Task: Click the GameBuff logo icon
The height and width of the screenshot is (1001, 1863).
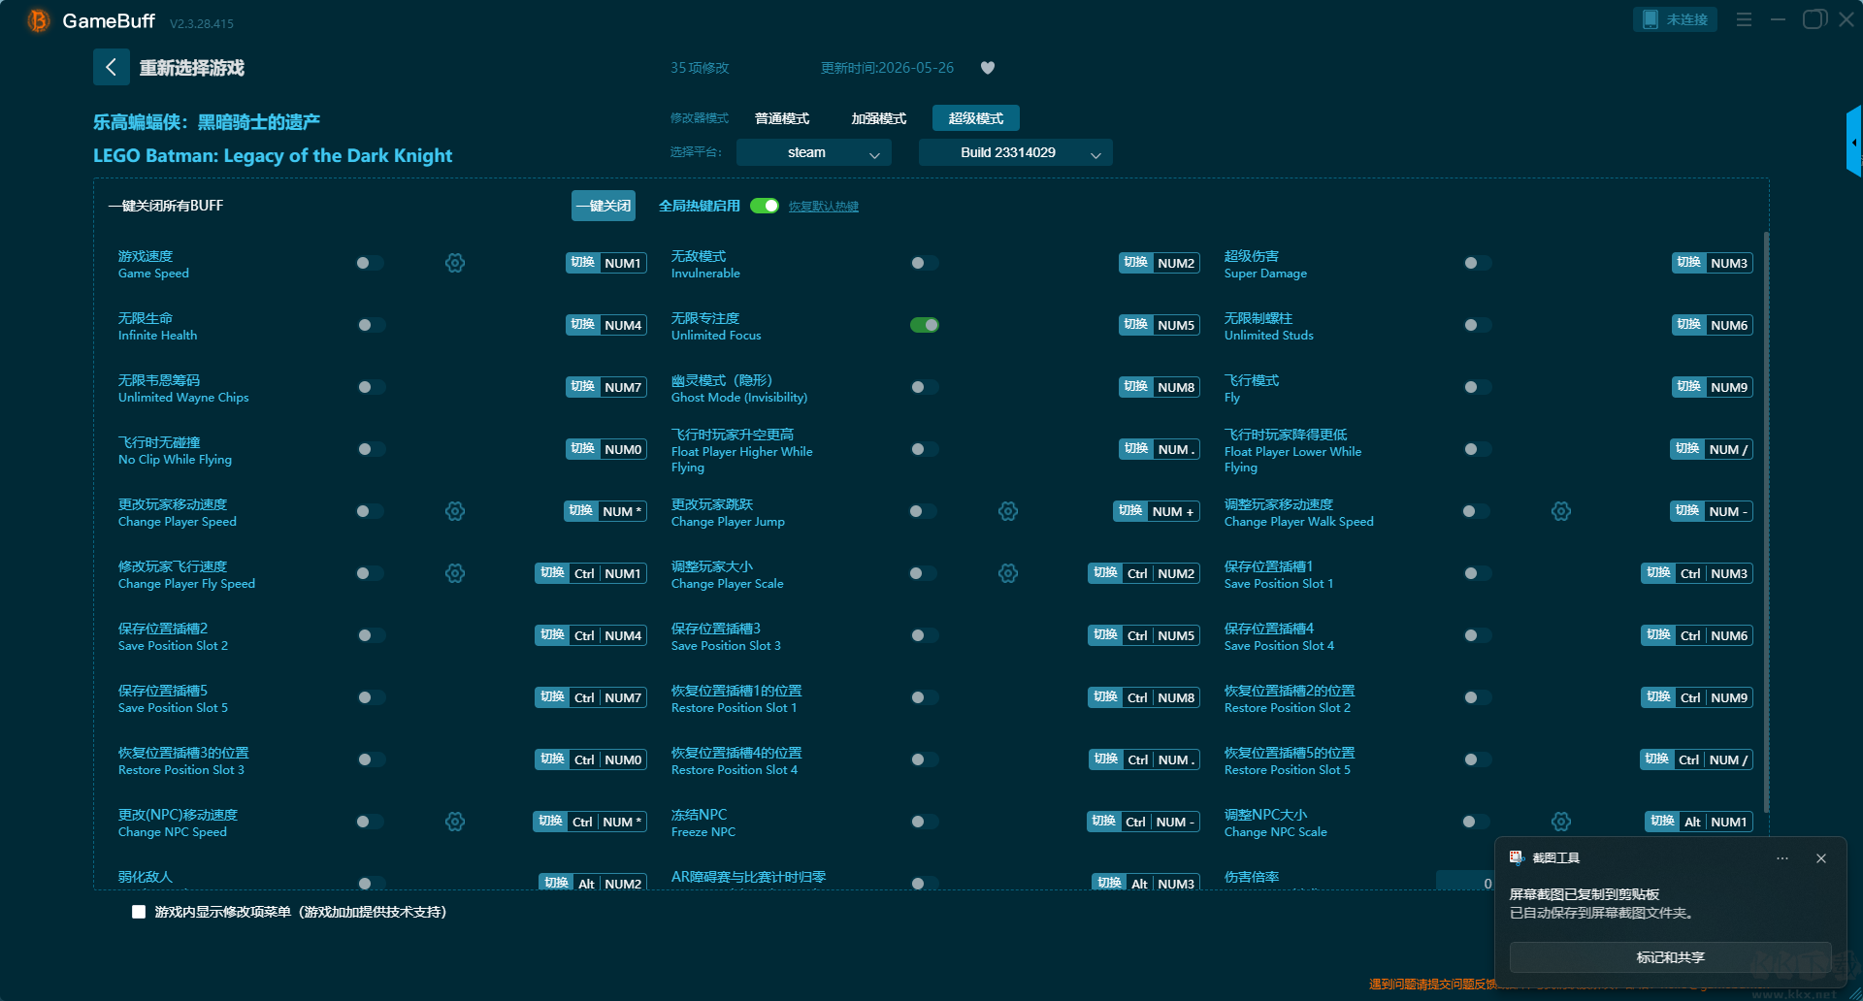Action: click(x=39, y=20)
